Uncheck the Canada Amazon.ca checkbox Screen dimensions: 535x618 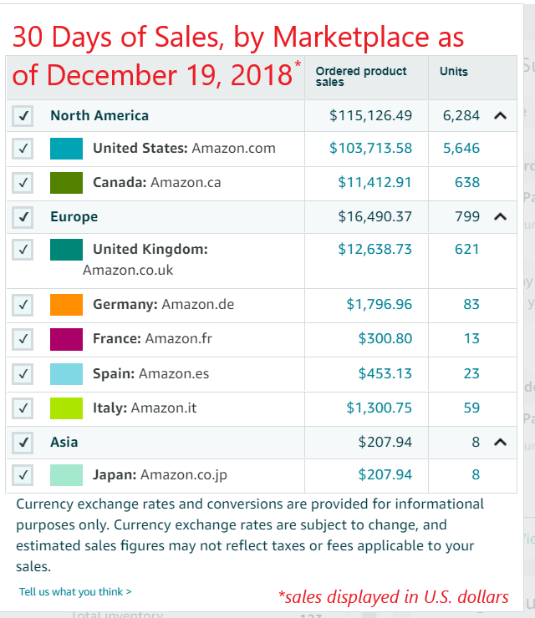[x=23, y=182]
